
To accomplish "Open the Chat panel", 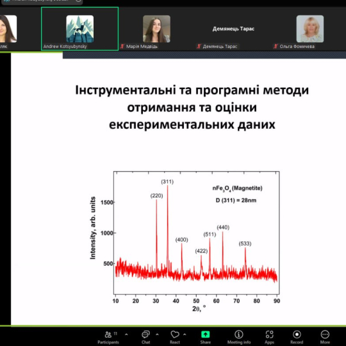I will pos(145,337).
